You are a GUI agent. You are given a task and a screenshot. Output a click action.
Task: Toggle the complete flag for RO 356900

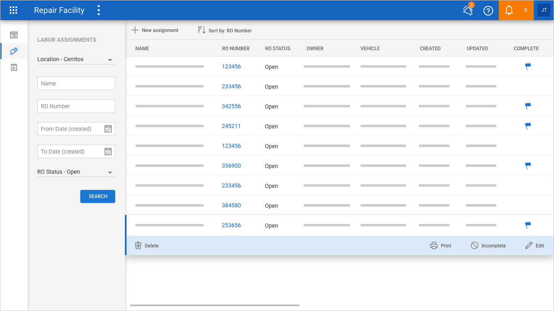pos(528,166)
